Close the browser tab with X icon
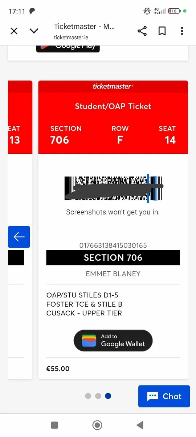Viewport: 196px width, 437px height. [14, 31]
